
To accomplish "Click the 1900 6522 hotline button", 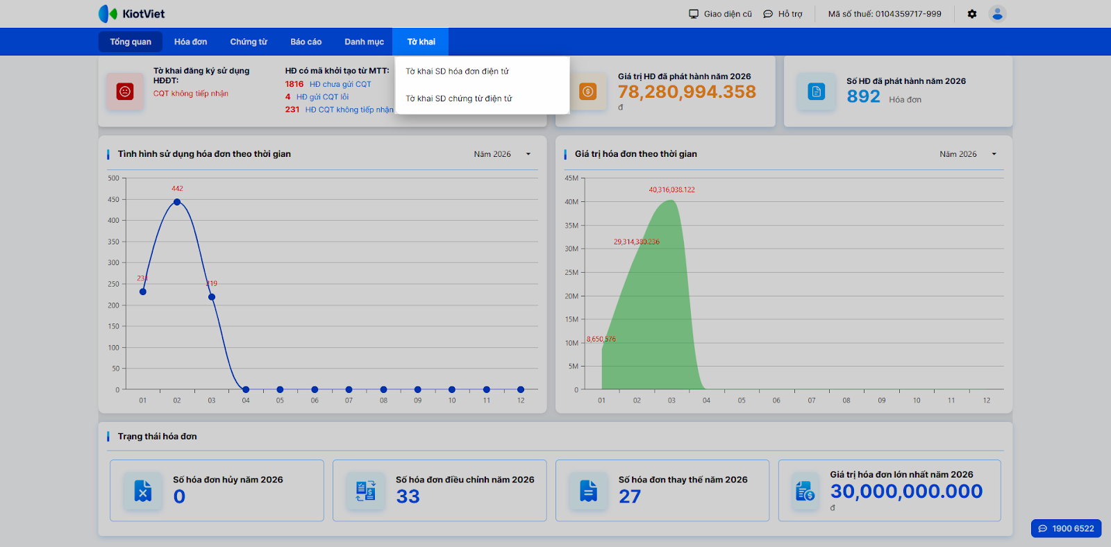I will [x=1066, y=528].
